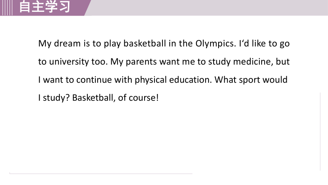This screenshot has height=185, width=328.
Task: Click the word continue
Action: [94, 80]
